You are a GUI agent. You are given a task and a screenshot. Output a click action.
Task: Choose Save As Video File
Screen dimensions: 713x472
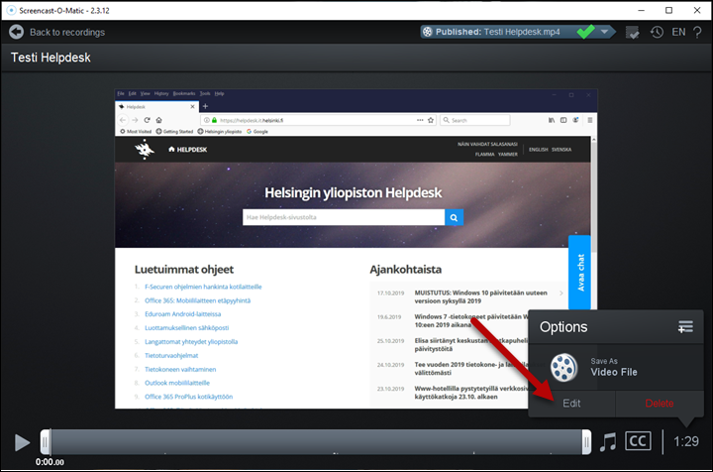pyautogui.click(x=616, y=367)
